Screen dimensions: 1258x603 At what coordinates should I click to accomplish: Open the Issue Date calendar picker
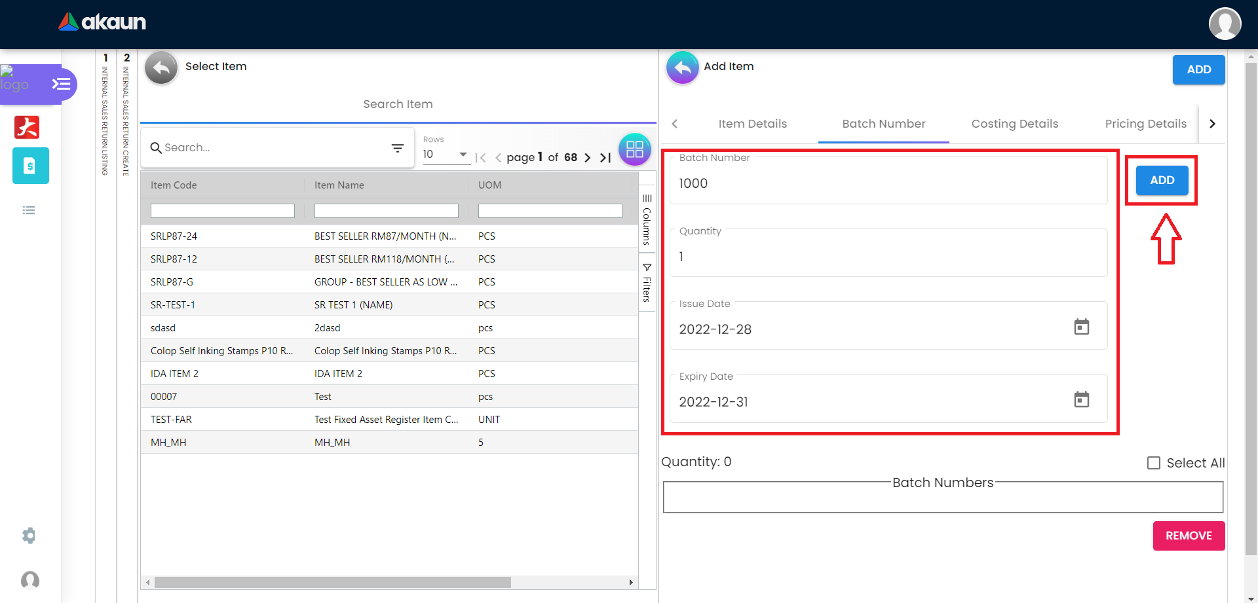[x=1081, y=327]
